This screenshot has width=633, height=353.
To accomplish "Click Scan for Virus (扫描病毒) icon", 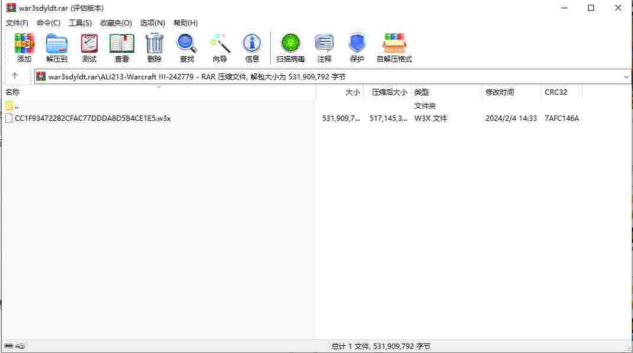I will 290,47.
